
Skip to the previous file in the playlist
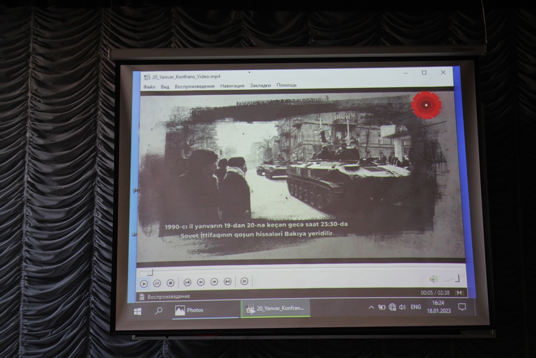click(x=187, y=283)
